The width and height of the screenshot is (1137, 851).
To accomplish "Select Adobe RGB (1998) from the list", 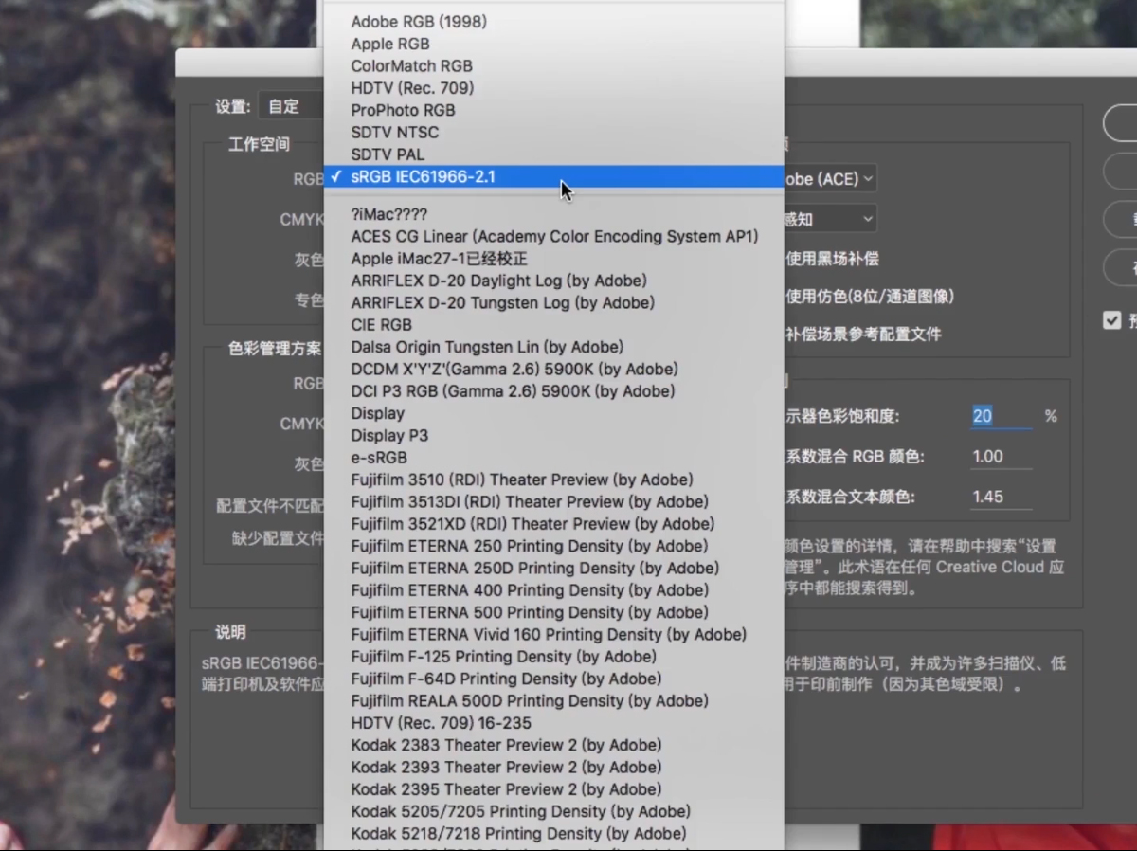I will 419,21.
